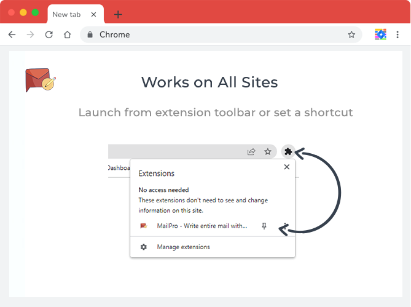Pin the MailPro extension
This screenshot has width=411, height=307.
tap(264, 226)
